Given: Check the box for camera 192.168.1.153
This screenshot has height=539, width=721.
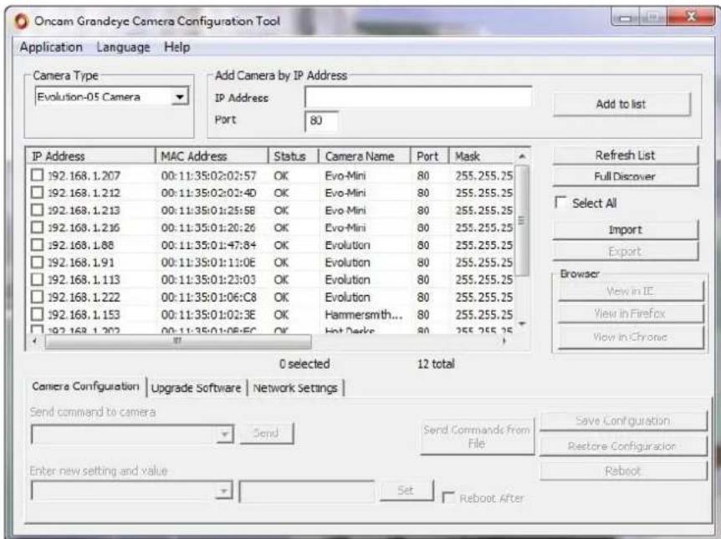Looking at the screenshot, I should (x=38, y=314).
